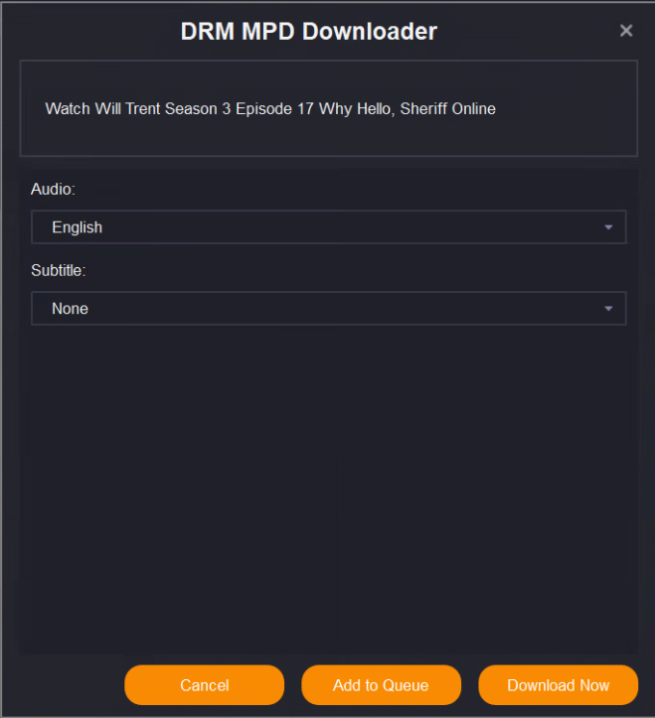Open the Subtitle dropdown showing None
655x718 pixels.
pos(329,308)
